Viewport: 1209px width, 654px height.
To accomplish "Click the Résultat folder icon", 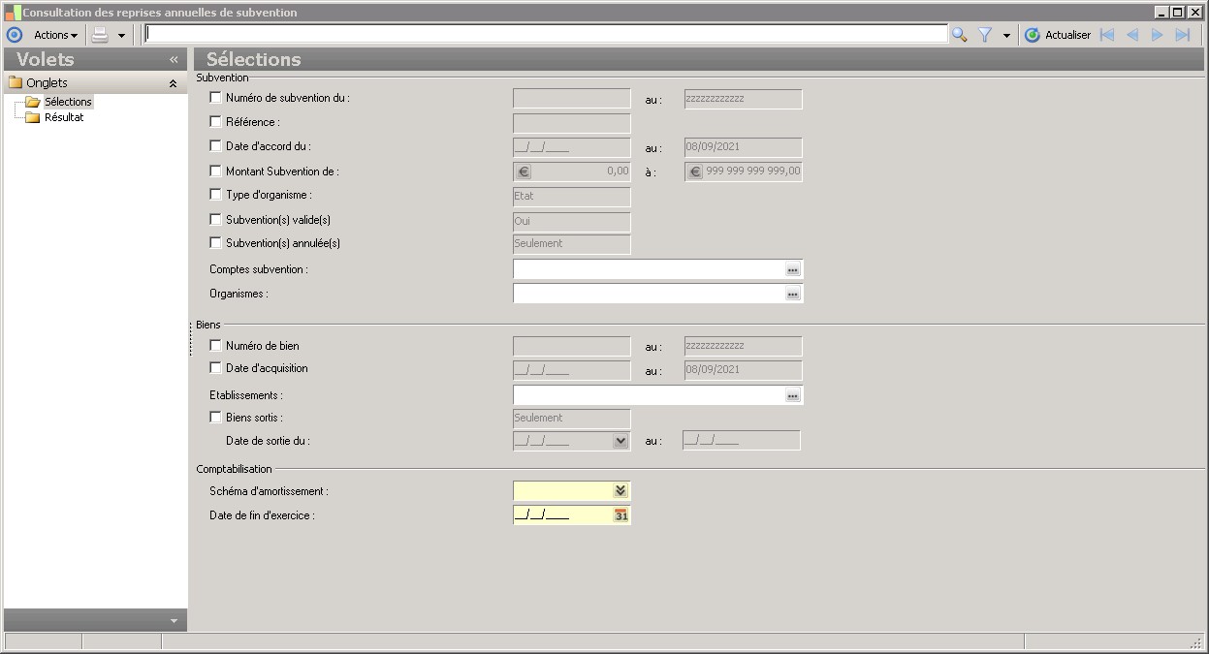I will pos(32,117).
